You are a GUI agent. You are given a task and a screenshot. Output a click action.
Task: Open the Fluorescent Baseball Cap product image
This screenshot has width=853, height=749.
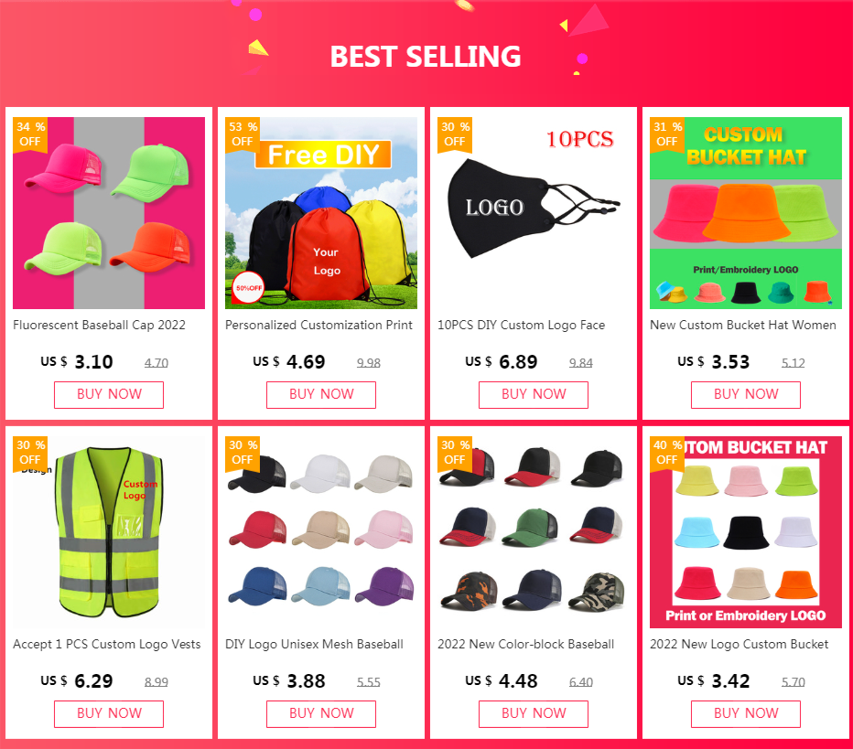click(x=109, y=213)
